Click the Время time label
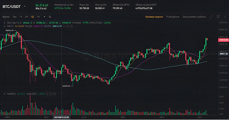This screenshot has width=229, height=120. [x=6, y=17]
